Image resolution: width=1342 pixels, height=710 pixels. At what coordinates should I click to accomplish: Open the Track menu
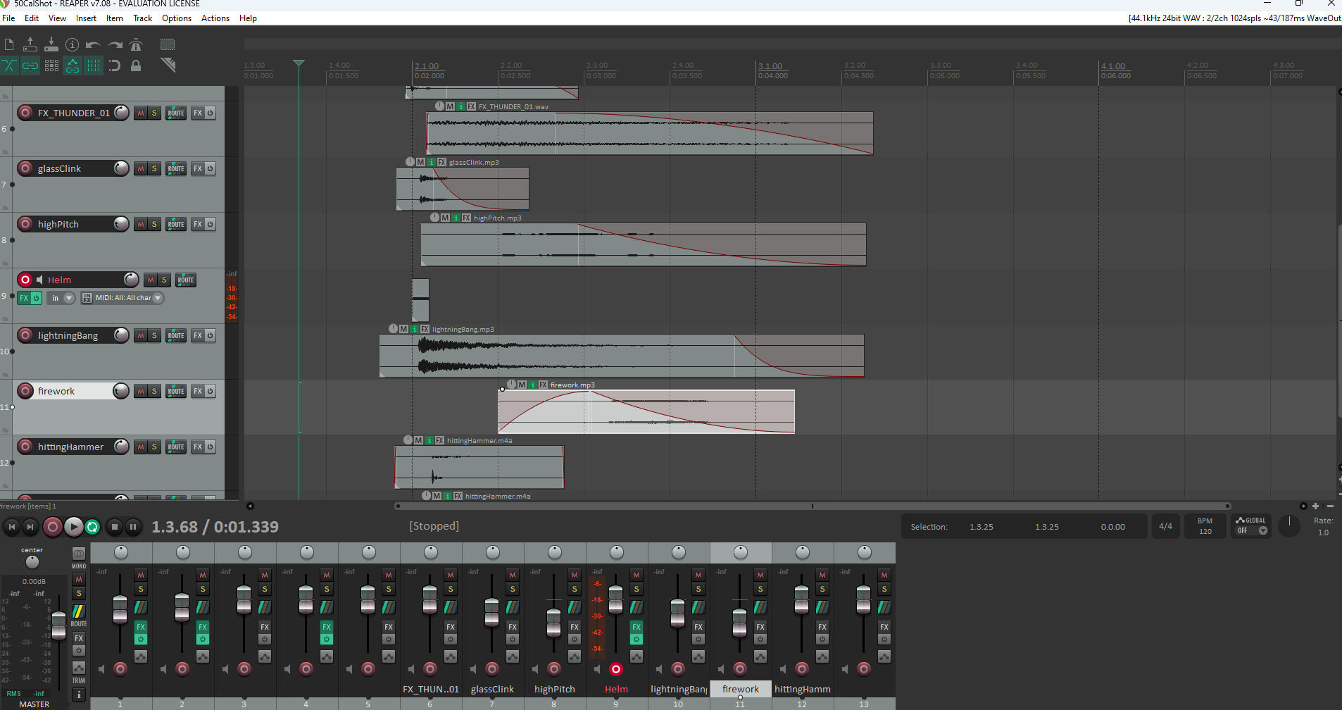[x=142, y=18]
